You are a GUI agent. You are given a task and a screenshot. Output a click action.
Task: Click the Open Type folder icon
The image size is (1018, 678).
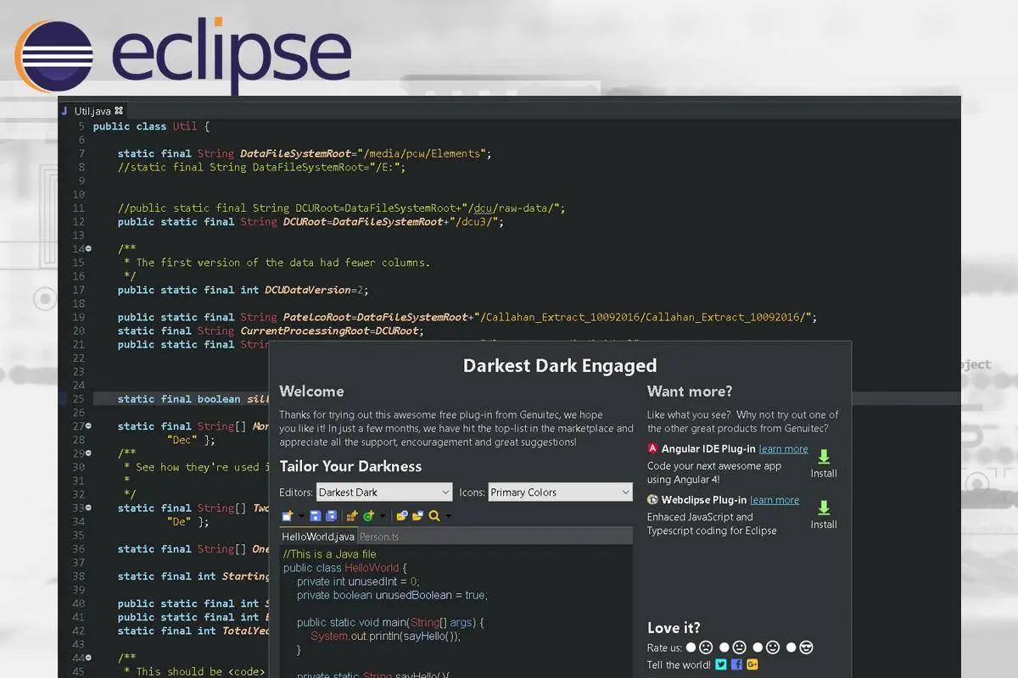tap(402, 515)
